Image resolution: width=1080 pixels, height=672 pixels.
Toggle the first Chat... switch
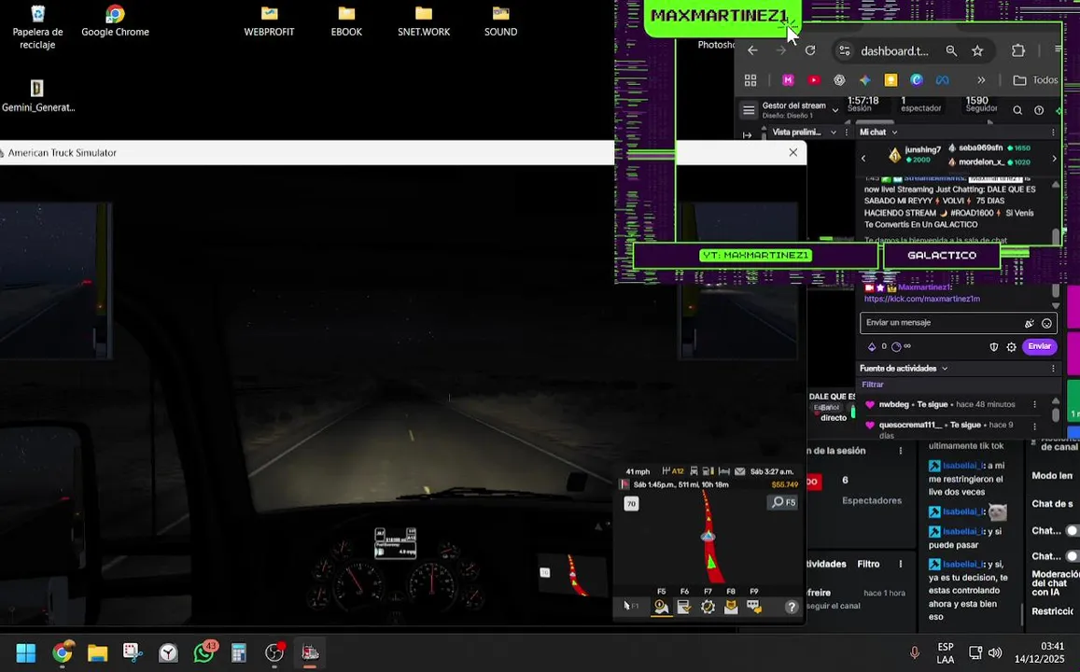[x=1072, y=531]
